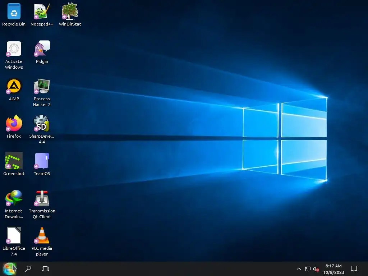Open the network status tray icon
This screenshot has height=276, width=368.
pos(308,269)
